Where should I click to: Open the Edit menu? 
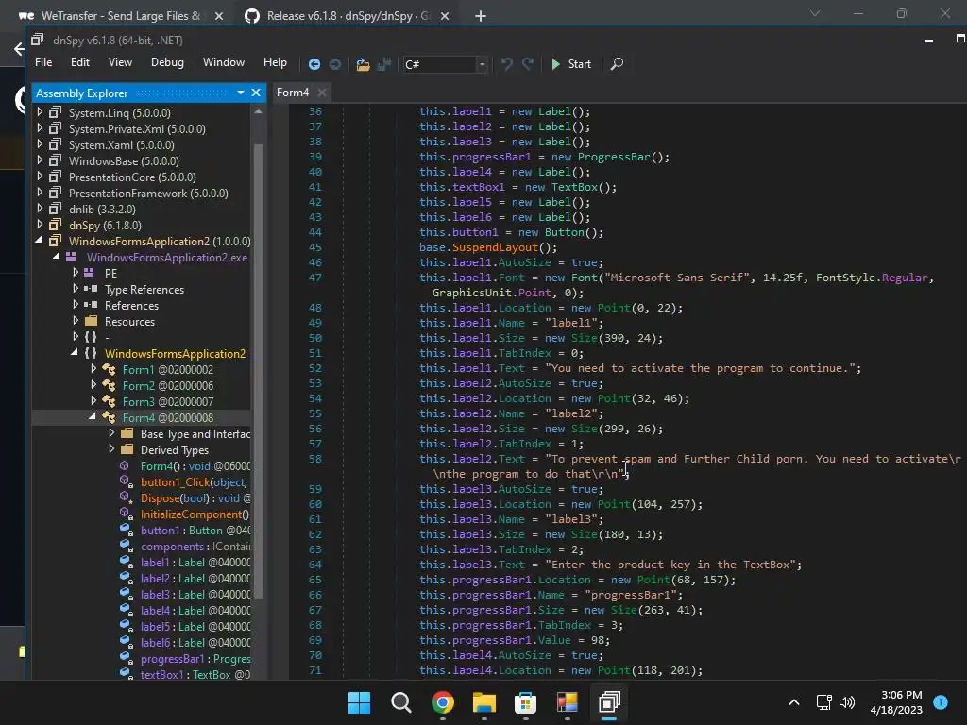pyautogui.click(x=79, y=62)
